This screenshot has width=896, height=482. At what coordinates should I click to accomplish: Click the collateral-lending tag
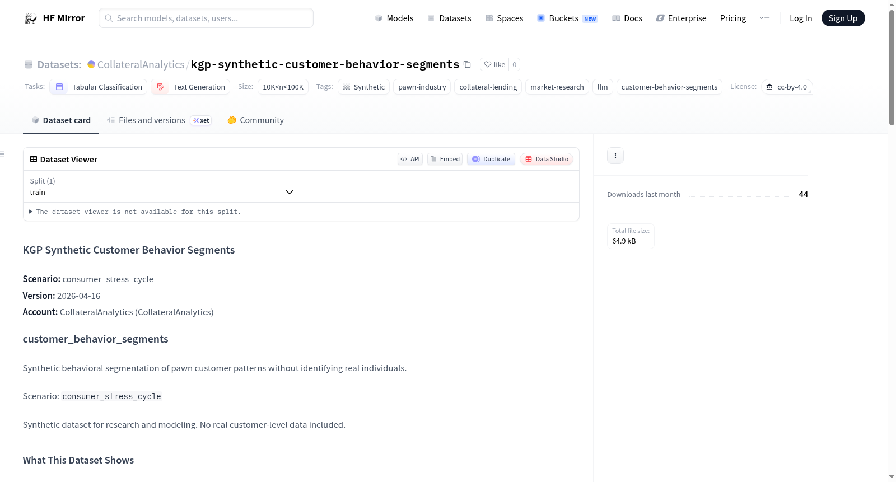pos(488,87)
